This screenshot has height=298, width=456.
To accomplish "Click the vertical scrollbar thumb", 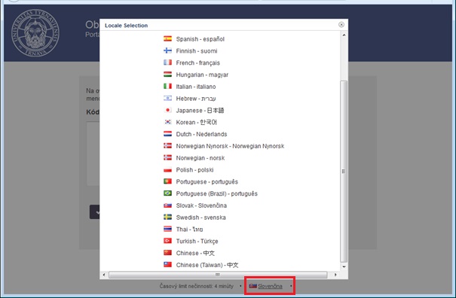I will point(344,172).
